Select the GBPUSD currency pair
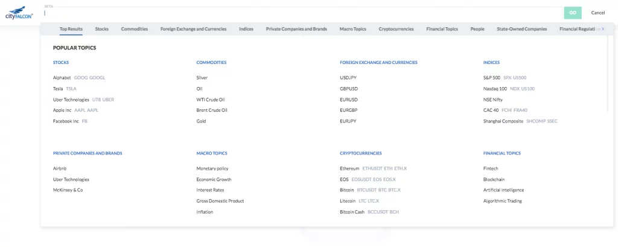 coord(349,89)
